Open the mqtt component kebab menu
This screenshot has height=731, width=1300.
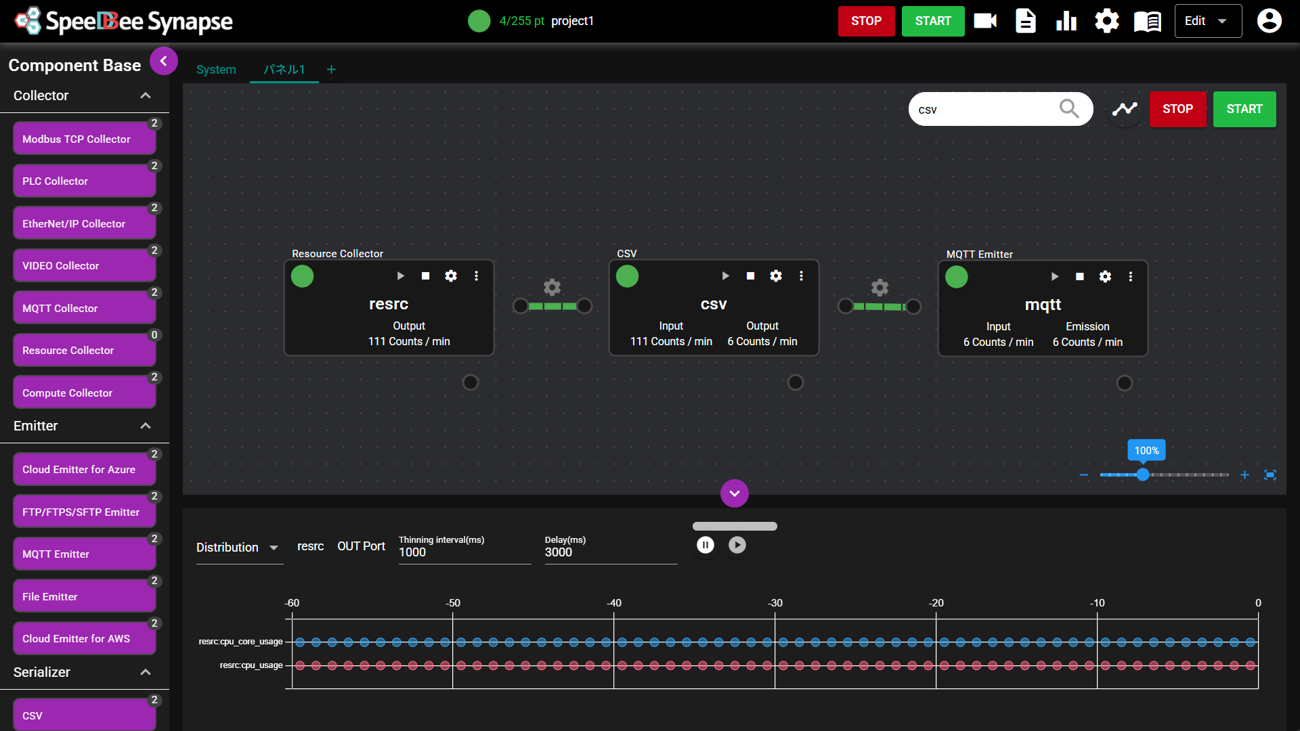[1130, 277]
